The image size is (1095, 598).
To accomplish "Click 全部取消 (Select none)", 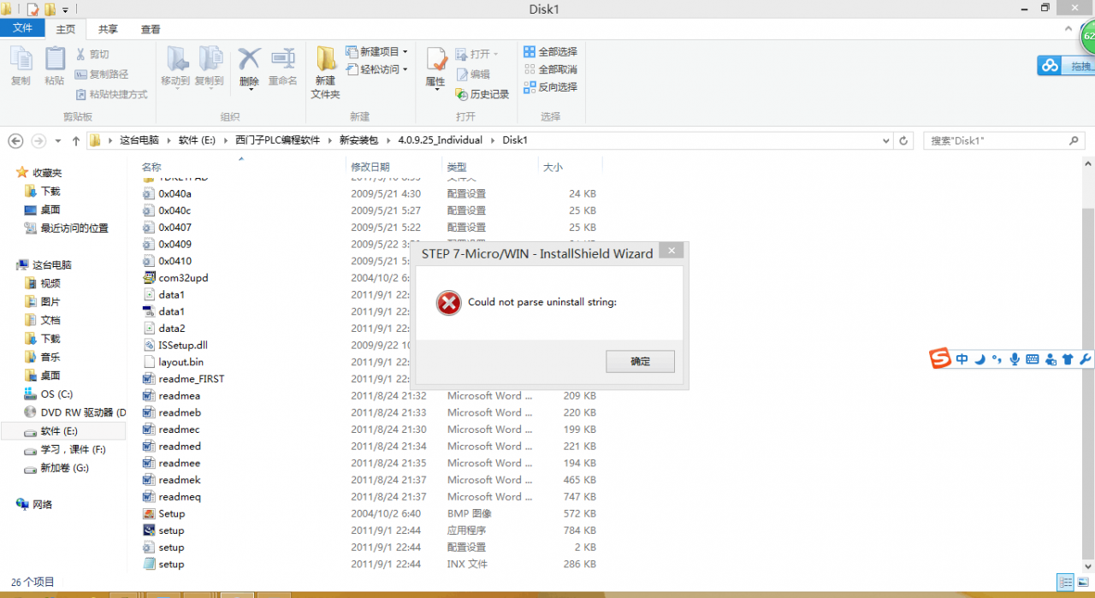I will click(550, 69).
